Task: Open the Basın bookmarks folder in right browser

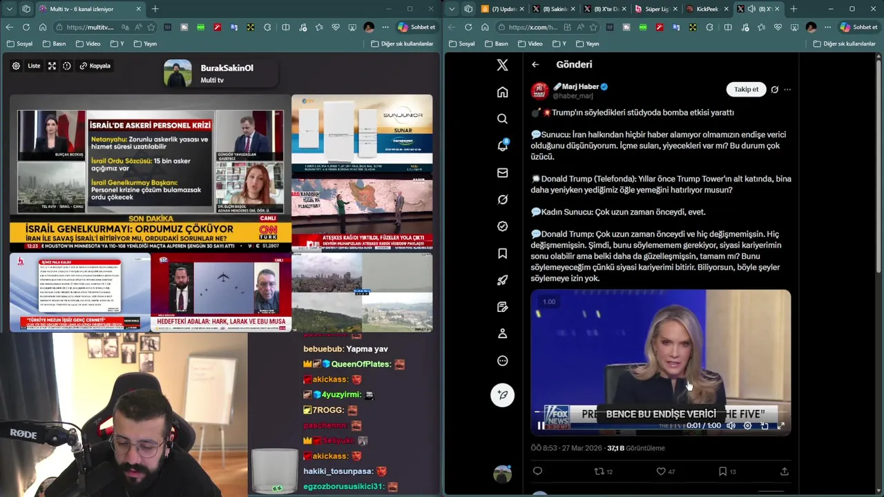Action: coord(496,43)
